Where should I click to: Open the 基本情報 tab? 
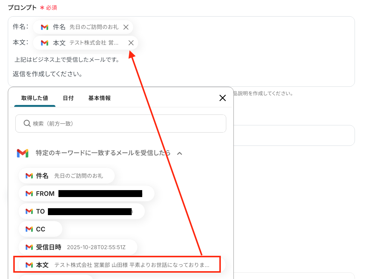pyautogui.click(x=99, y=98)
